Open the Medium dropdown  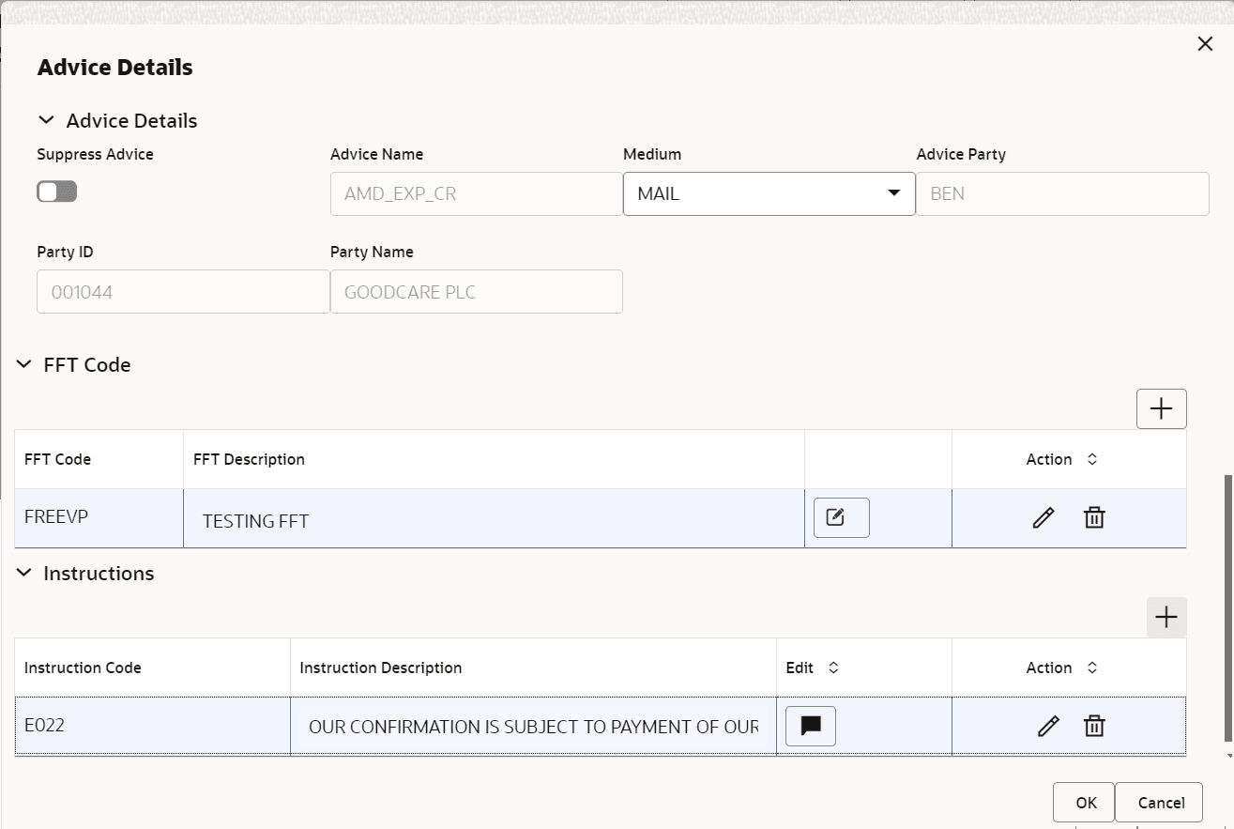[892, 193]
